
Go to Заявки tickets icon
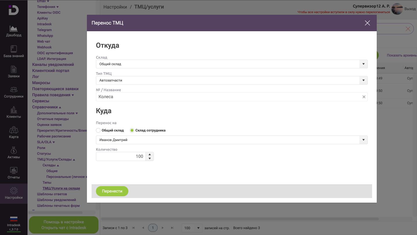(14, 70)
